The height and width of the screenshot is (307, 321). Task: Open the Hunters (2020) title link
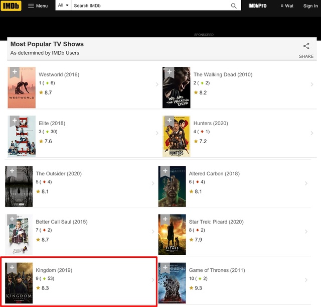211,123
